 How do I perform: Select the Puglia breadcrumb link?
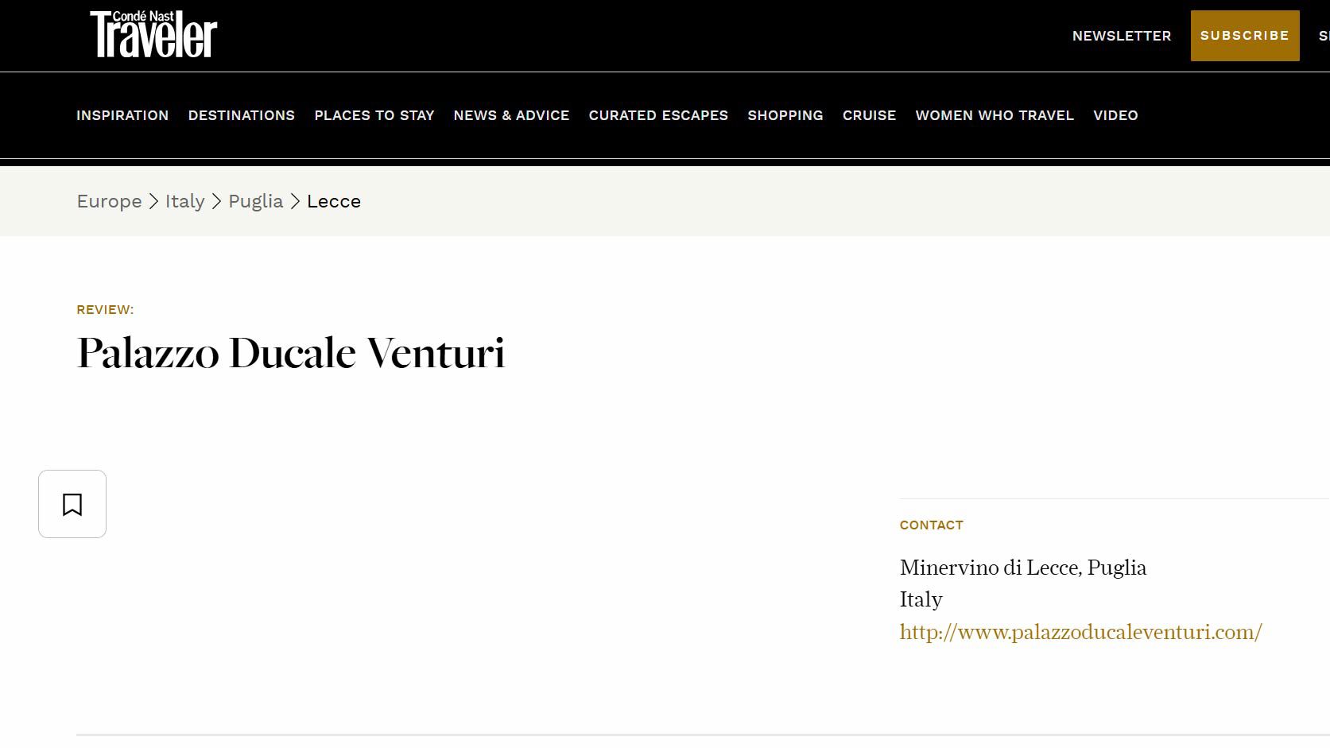256,201
